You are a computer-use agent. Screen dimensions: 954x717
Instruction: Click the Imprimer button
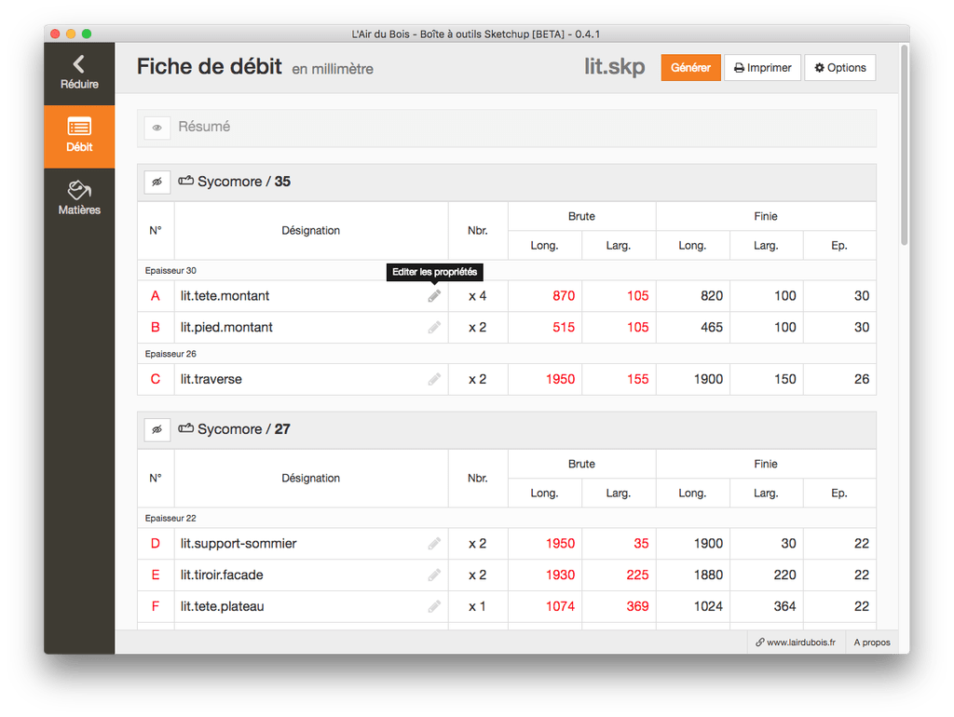pos(762,67)
